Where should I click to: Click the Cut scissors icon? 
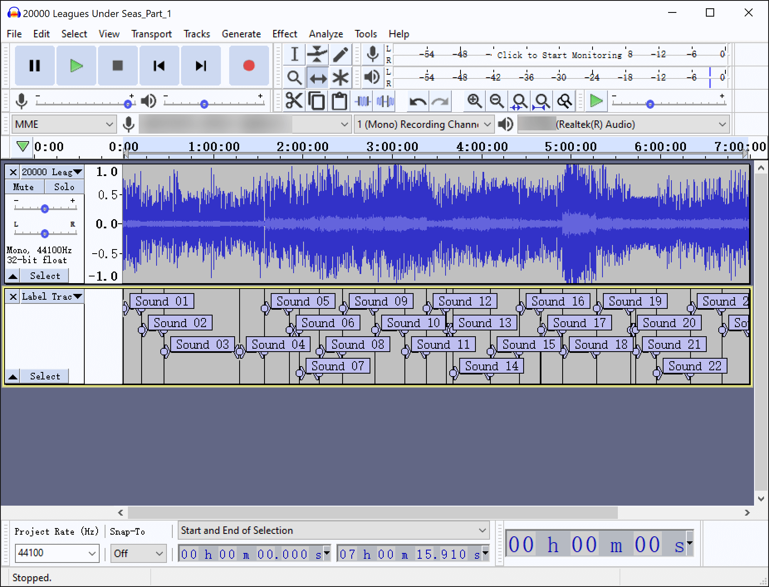294,101
